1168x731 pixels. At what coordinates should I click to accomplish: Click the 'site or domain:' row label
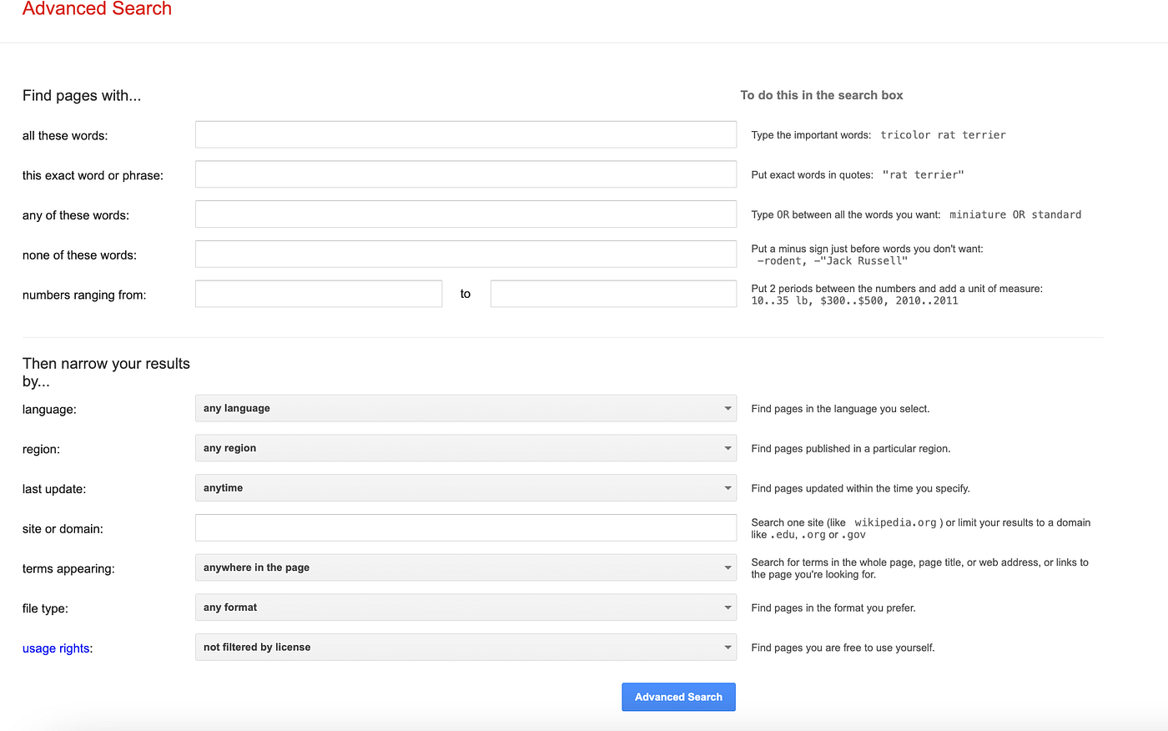(63, 529)
